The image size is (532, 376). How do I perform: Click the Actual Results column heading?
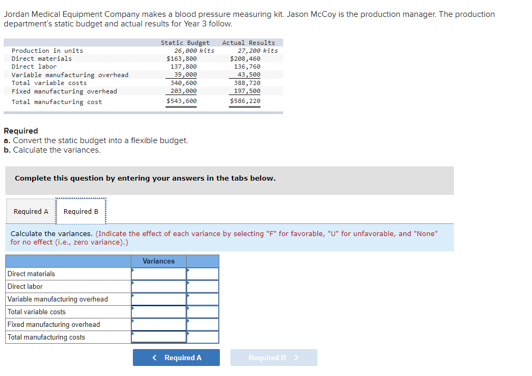pyautogui.click(x=248, y=43)
